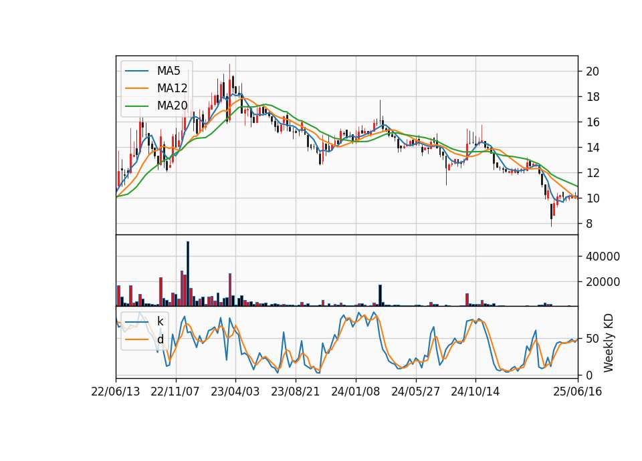Click the volume axis value 20000
This screenshot has height=461, width=642.
(x=603, y=282)
